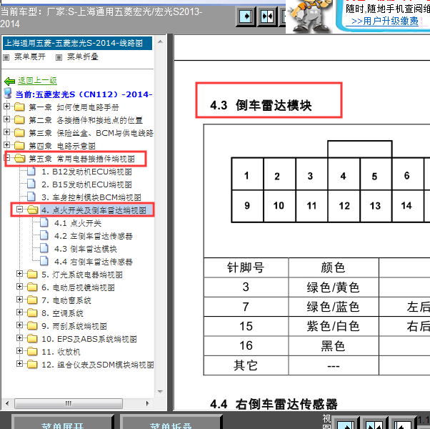
Task: Click the tree panel scroll up arrow
Action: coord(161,42)
